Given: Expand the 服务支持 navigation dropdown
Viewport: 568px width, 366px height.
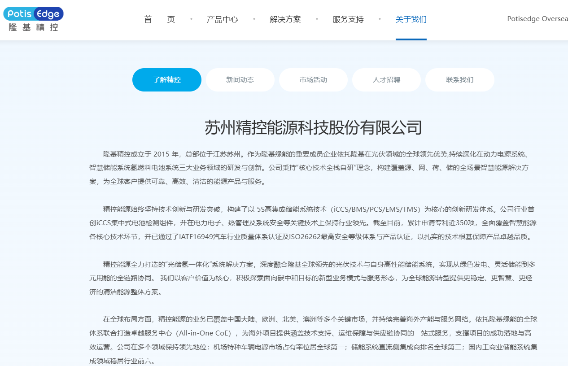Looking at the screenshot, I should [348, 19].
